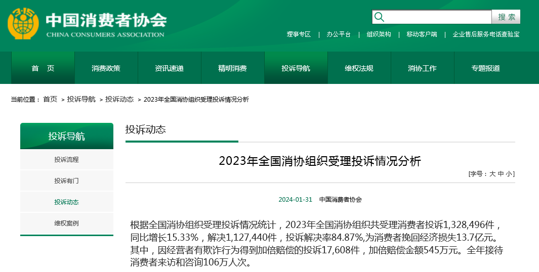Image resolution: width=539 pixels, height=272 pixels.
Task: Open the 理事专区 top link
Action: 299,34
